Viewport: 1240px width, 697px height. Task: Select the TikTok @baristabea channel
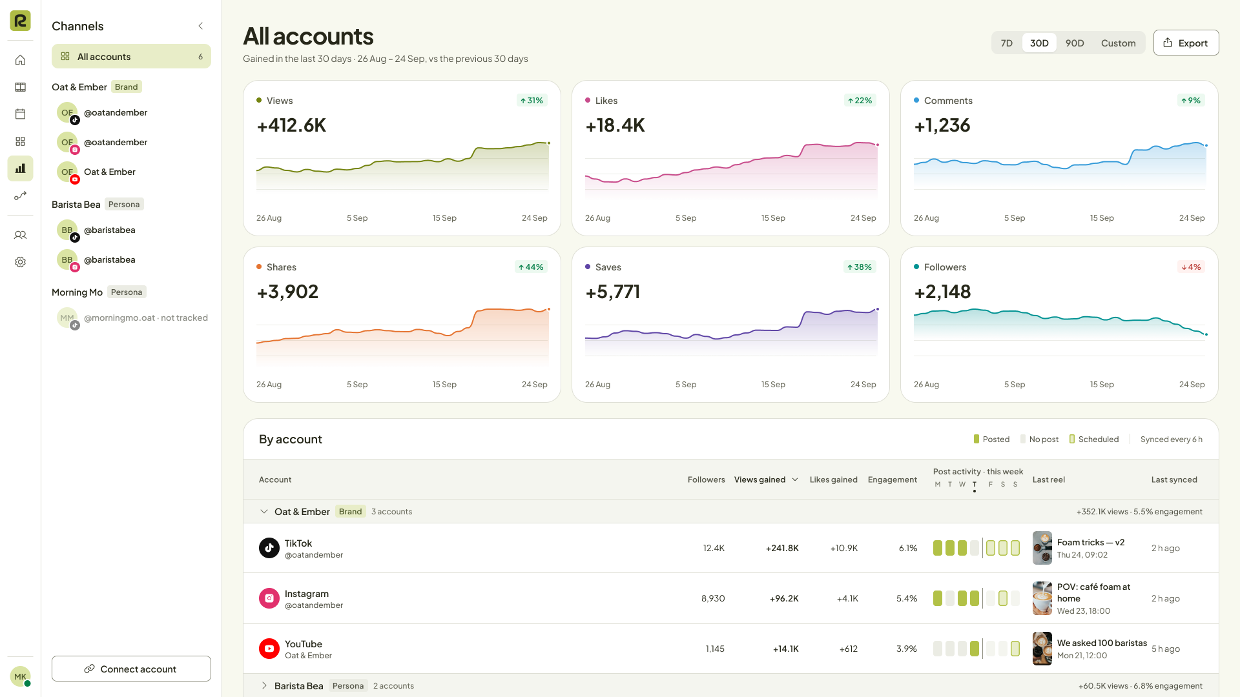131,230
